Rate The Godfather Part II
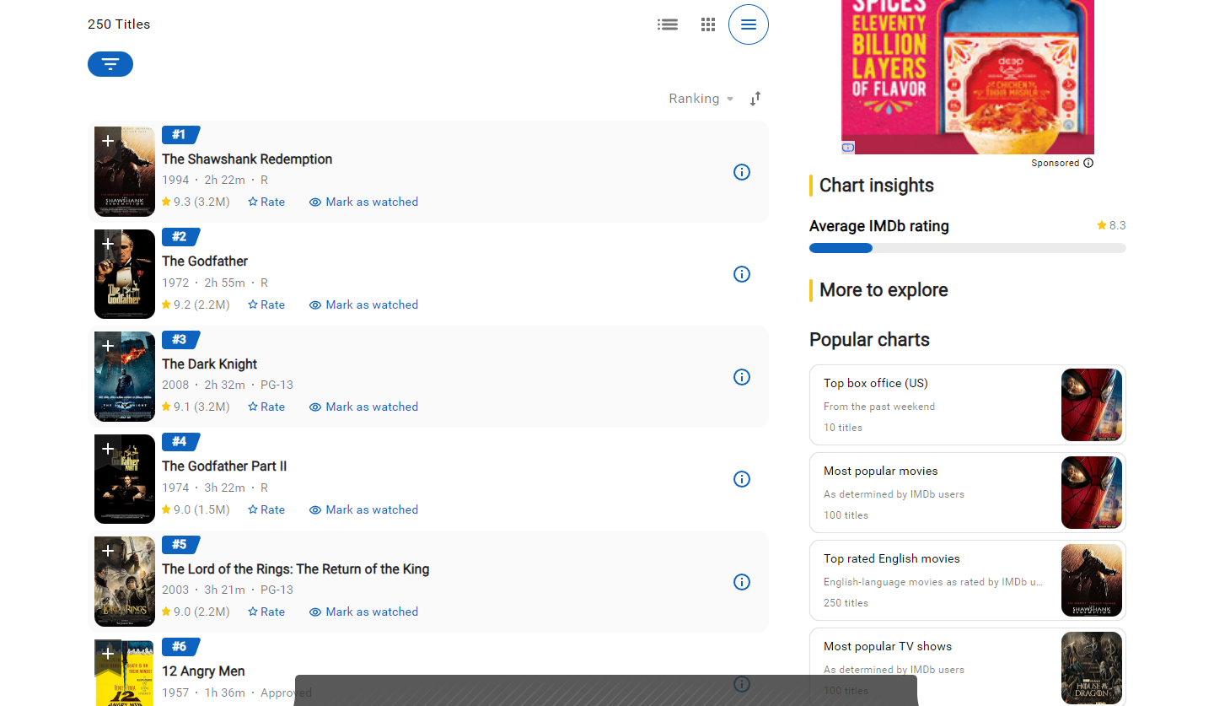 266,509
